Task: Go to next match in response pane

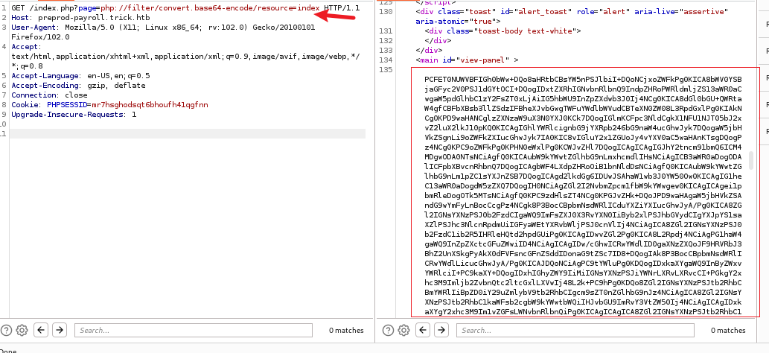Action: 441,330
